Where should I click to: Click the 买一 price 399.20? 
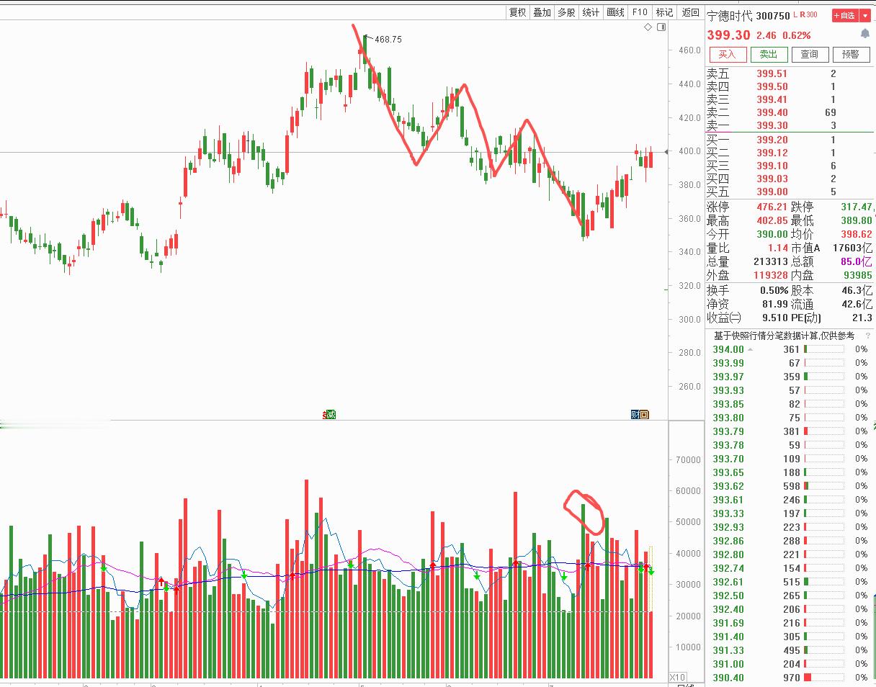772,140
